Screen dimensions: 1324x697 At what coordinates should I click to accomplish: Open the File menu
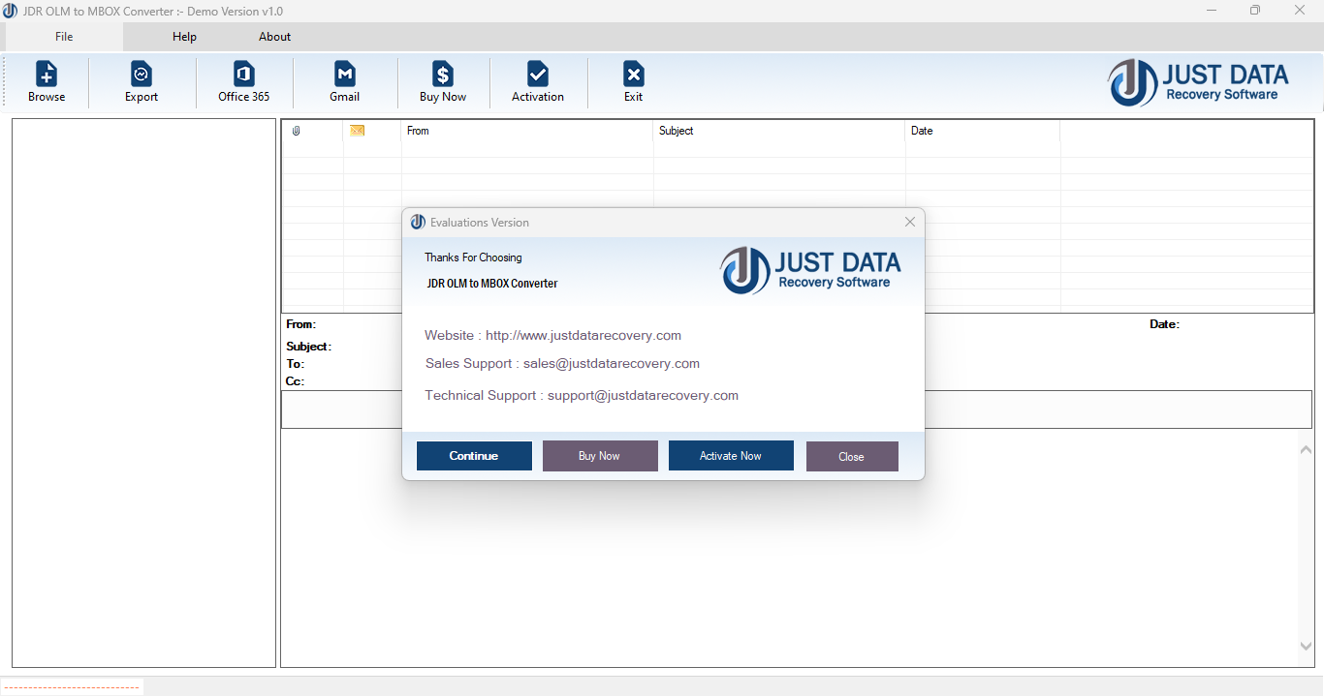click(64, 37)
